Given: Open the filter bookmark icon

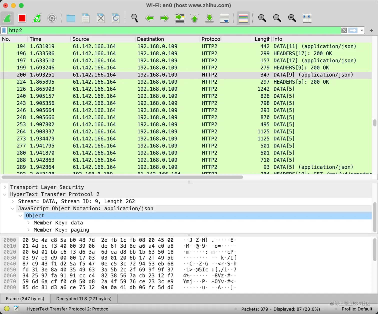Looking at the screenshot, I should click(x=4, y=30).
